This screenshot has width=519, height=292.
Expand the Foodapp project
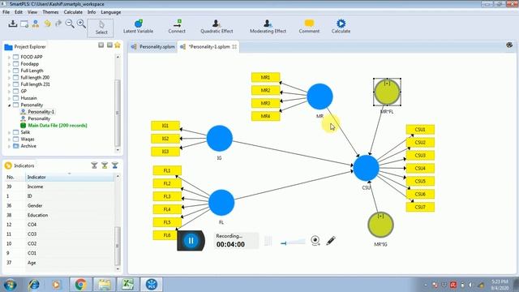point(9,64)
